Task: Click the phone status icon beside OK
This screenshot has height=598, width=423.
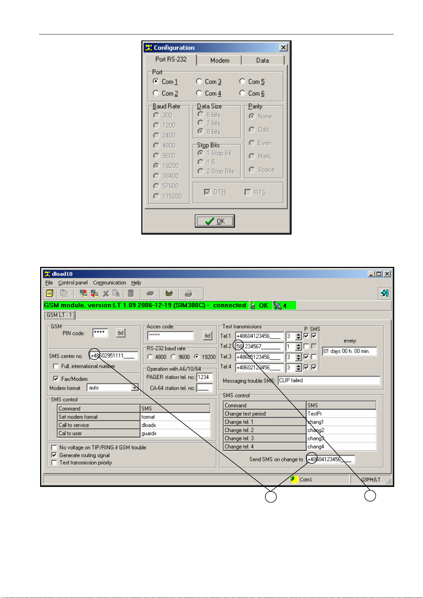Action: [x=253, y=305]
